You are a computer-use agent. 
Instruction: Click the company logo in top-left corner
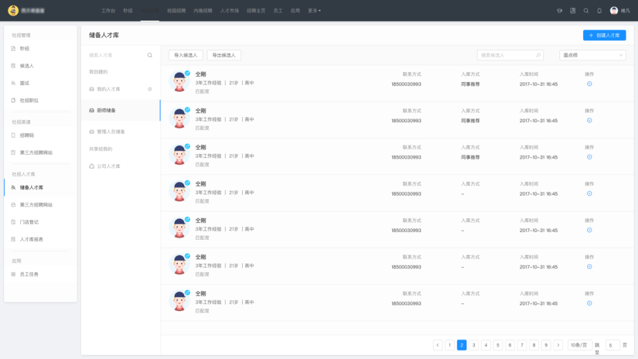tap(12, 11)
